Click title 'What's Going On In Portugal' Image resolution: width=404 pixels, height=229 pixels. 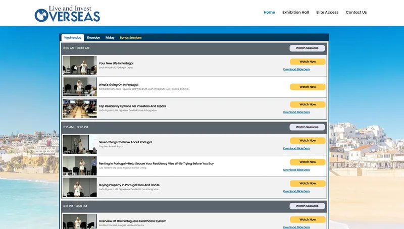119,85
